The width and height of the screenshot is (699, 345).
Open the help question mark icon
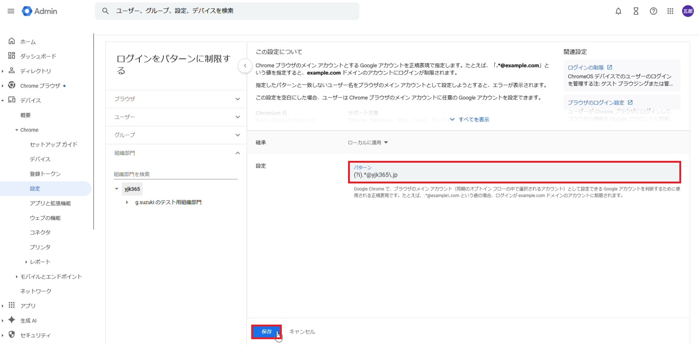click(653, 11)
